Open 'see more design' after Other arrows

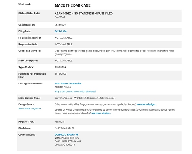147,104
